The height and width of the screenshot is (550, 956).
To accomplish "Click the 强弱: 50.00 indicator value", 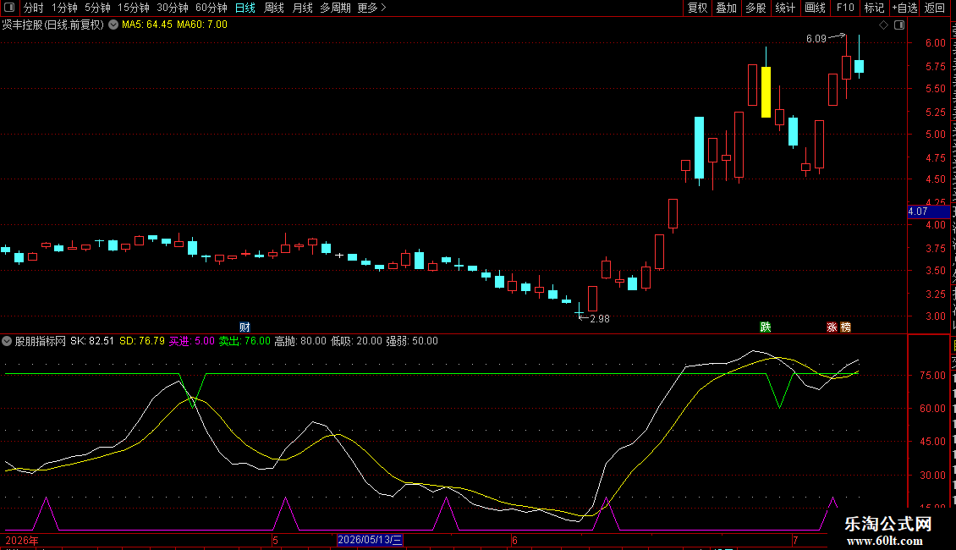I will click(x=412, y=342).
